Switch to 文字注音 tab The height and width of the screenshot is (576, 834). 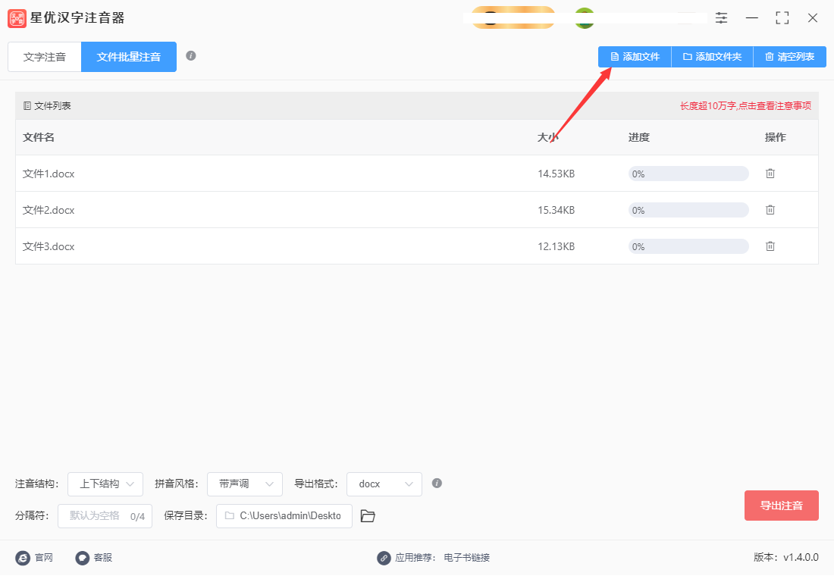tap(45, 57)
